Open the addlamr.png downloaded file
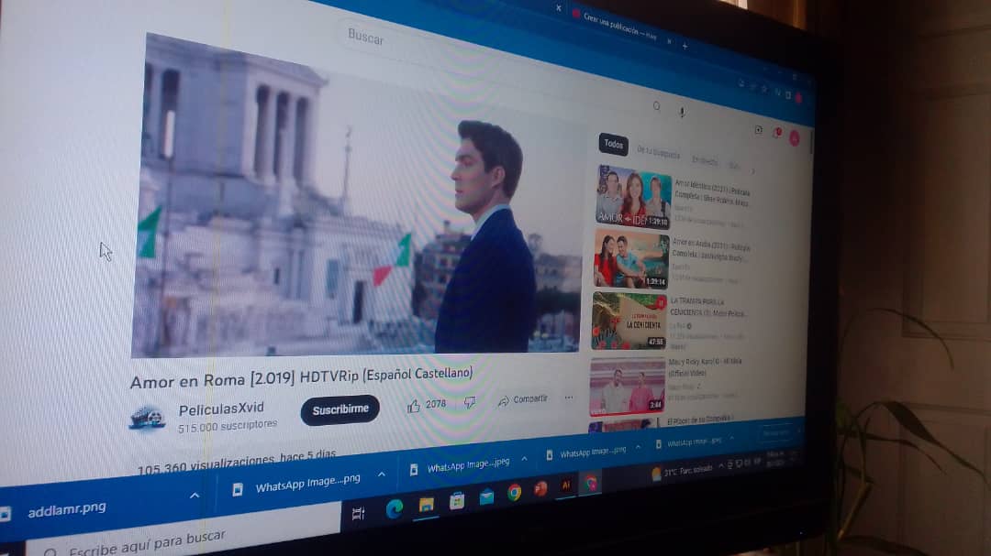991x556 pixels. [67, 508]
